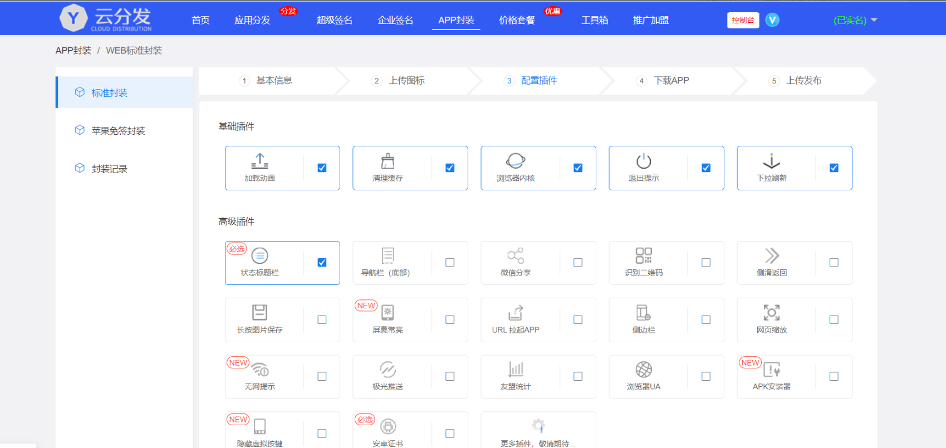Image resolution: width=946 pixels, height=448 pixels.
Task: Toggle the 状态标题栏 checkbox
Action: point(322,262)
